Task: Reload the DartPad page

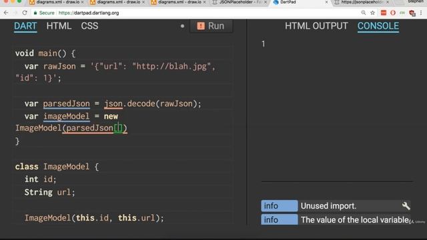Action: [x=25, y=13]
